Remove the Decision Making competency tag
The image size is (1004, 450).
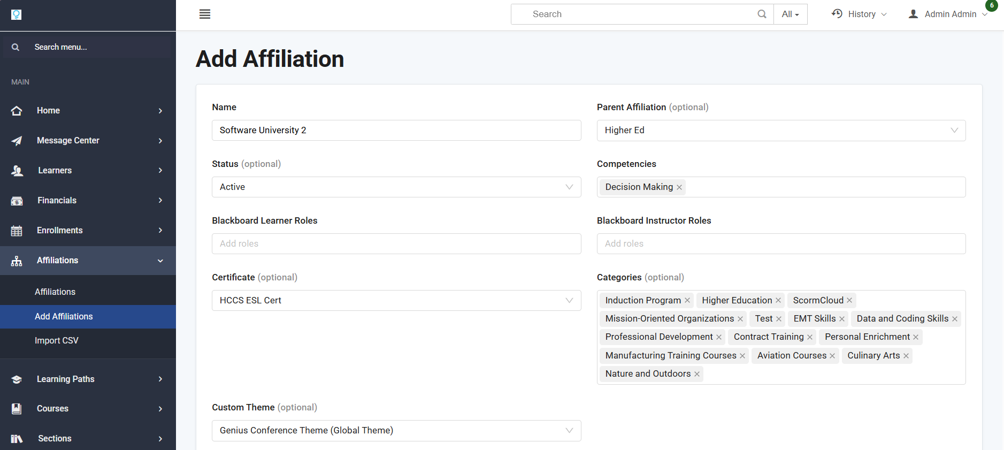click(679, 187)
